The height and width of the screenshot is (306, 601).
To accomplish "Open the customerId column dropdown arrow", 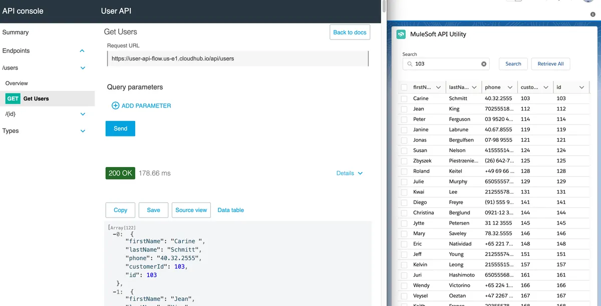I will click(546, 87).
